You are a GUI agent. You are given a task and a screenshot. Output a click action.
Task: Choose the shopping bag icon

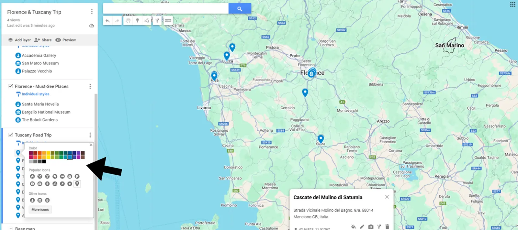(70, 176)
